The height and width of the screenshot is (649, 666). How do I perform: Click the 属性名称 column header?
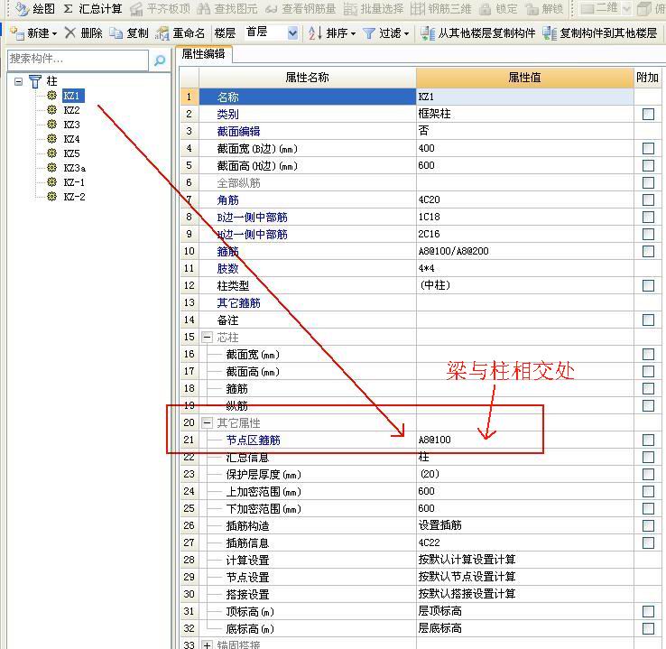tap(307, 78)
